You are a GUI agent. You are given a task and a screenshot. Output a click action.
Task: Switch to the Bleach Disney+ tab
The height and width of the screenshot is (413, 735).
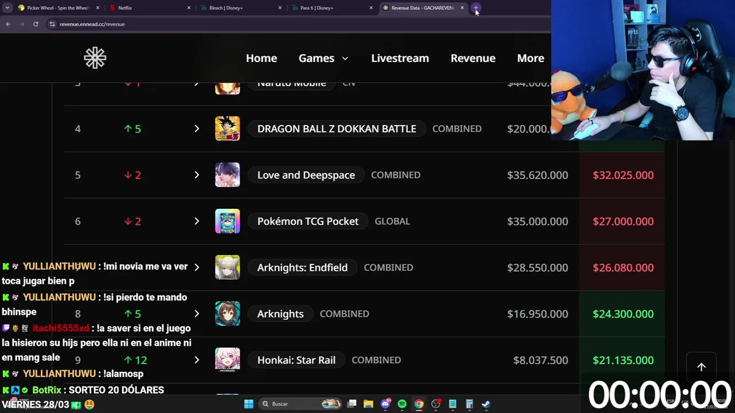click(x=240, y=8)
